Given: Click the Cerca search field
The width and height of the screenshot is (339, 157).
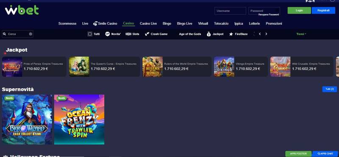Looking at the screenshot, I should [x=18, y=34].
